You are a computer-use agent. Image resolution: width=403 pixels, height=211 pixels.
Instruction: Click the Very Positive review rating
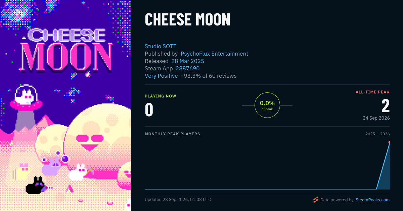click(x=161, y=76)
